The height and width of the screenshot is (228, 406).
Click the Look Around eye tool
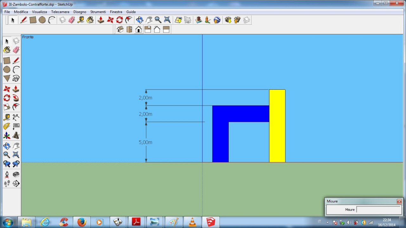pyautogui.click(x=16, y=174)
